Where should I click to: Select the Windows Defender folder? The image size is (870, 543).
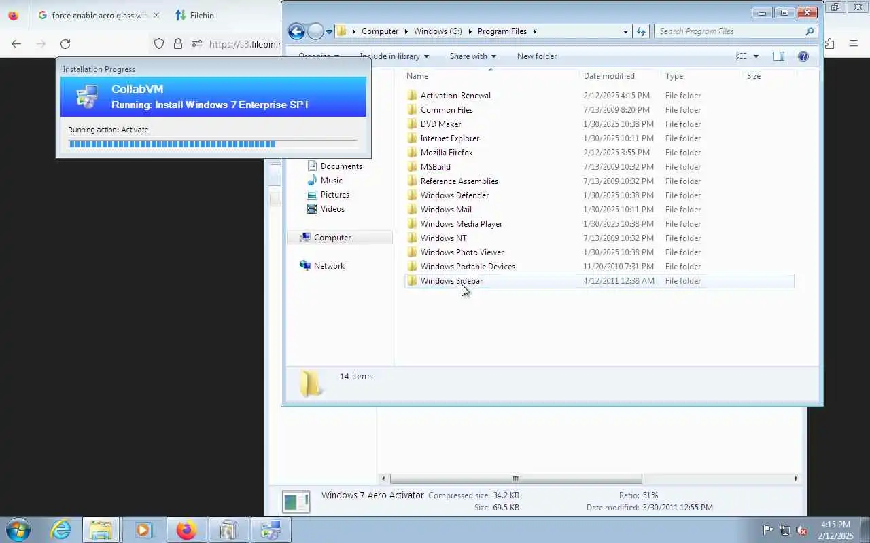[454, 195]
